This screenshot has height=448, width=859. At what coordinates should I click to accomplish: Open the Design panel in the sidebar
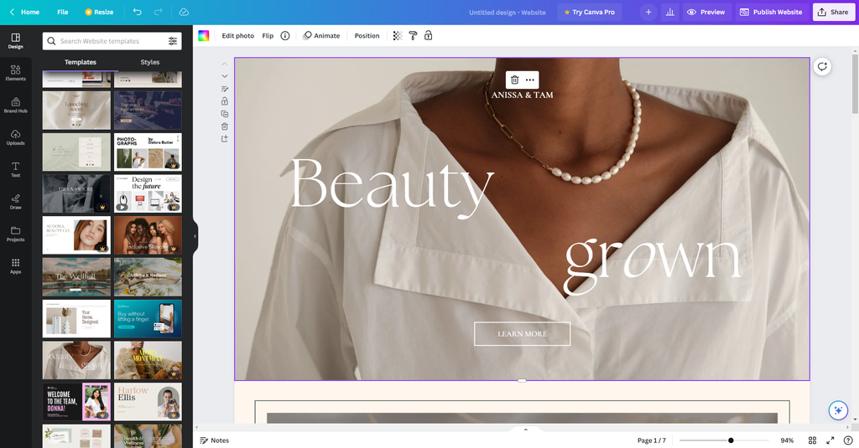click(15, 41)
